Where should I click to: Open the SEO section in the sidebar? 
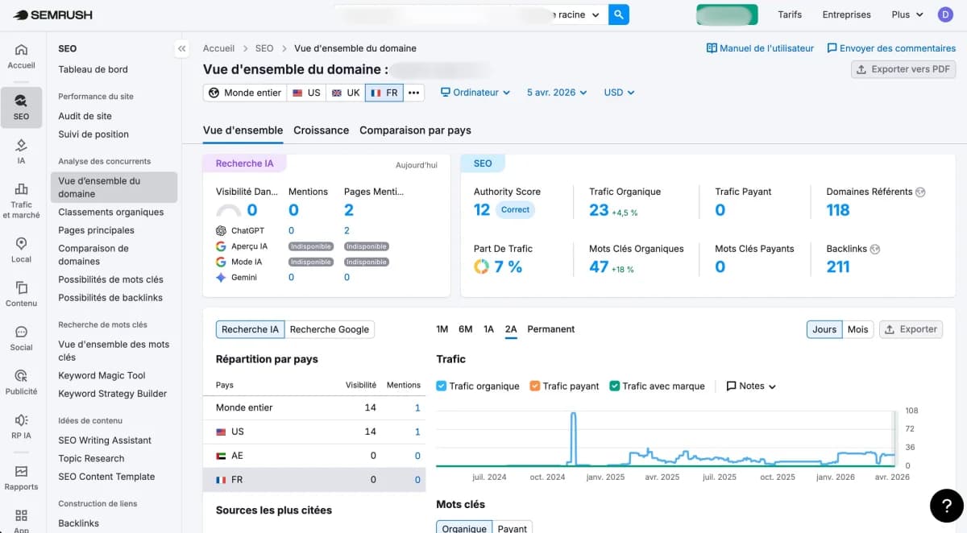click(x=21, y=107)
